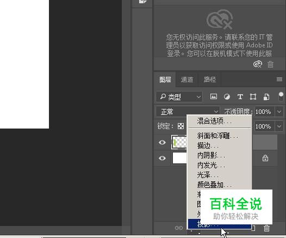Choose 光泽... layer style
The image size is (286, 238).
point(220,175)
